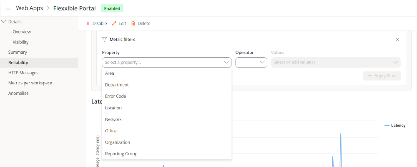Image resolution: width=417 pixels, height=167 pixels.
Task: Choose Error Code from property list
Action: click(x=116, y=96)
